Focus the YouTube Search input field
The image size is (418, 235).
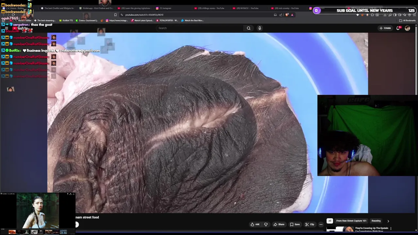click(x=200, y=28)
